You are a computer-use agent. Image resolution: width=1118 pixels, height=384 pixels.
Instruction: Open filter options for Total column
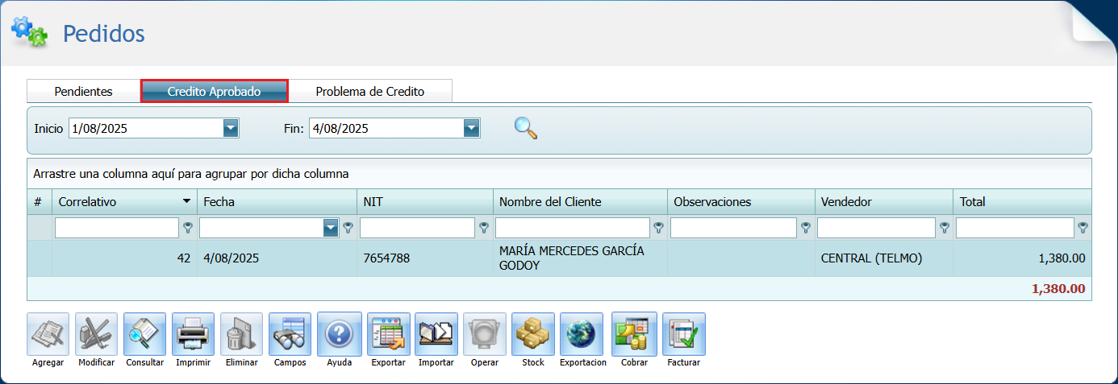(1083, 228)
